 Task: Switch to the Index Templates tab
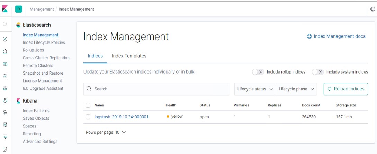click(129, 56)
